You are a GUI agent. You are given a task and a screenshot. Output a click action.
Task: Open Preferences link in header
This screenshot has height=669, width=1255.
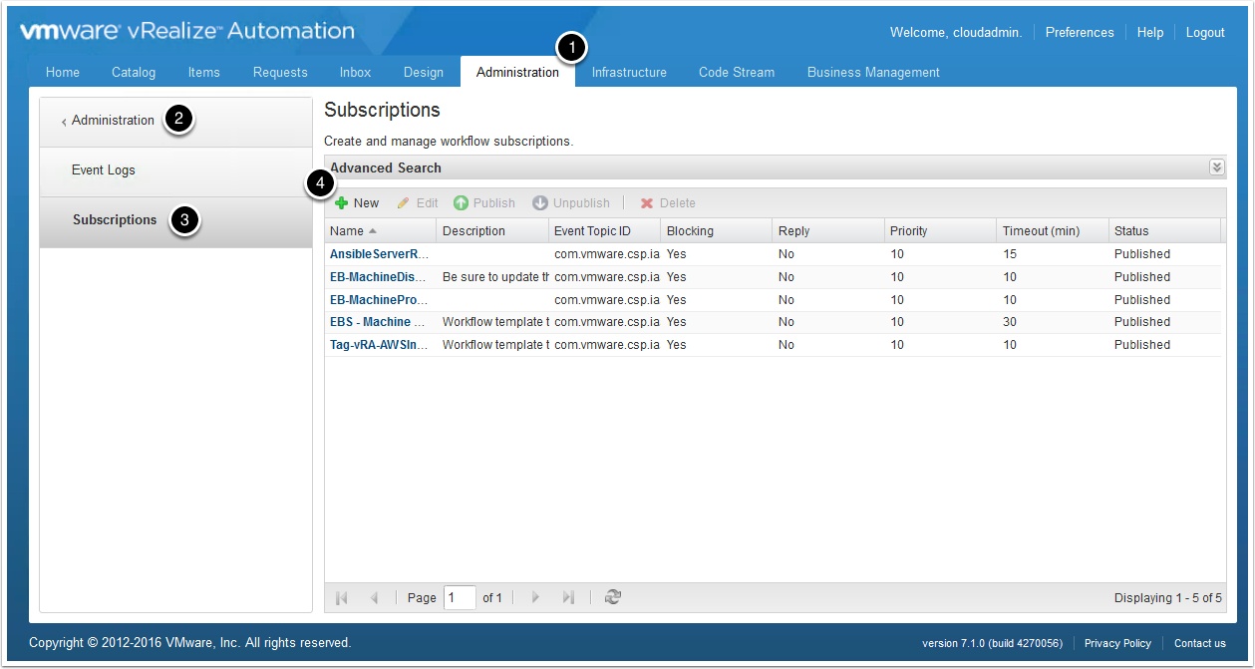coord(1080,33)
